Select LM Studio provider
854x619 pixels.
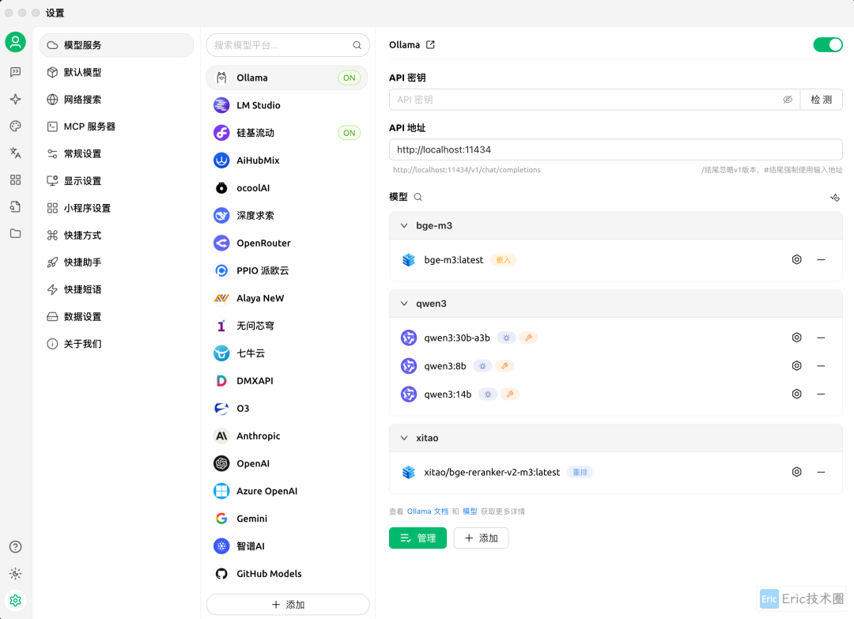tap(287, 105)
